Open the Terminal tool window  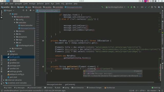tap(48, 88)
